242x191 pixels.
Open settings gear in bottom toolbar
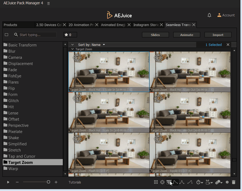(227, 182)
